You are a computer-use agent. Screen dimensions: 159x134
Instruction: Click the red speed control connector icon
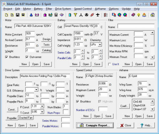(x=92, y=15)
